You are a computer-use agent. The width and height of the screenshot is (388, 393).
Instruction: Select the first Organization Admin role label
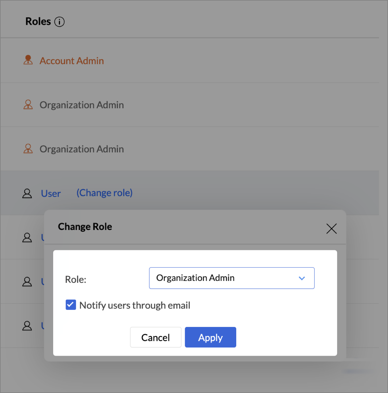coord(82,105)
